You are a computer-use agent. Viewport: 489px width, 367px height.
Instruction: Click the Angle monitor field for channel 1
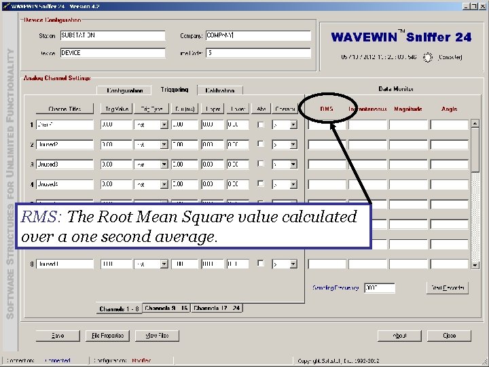[x=450, y=125]
